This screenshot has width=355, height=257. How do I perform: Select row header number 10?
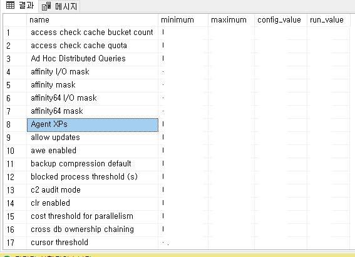(x=15, y=151)
